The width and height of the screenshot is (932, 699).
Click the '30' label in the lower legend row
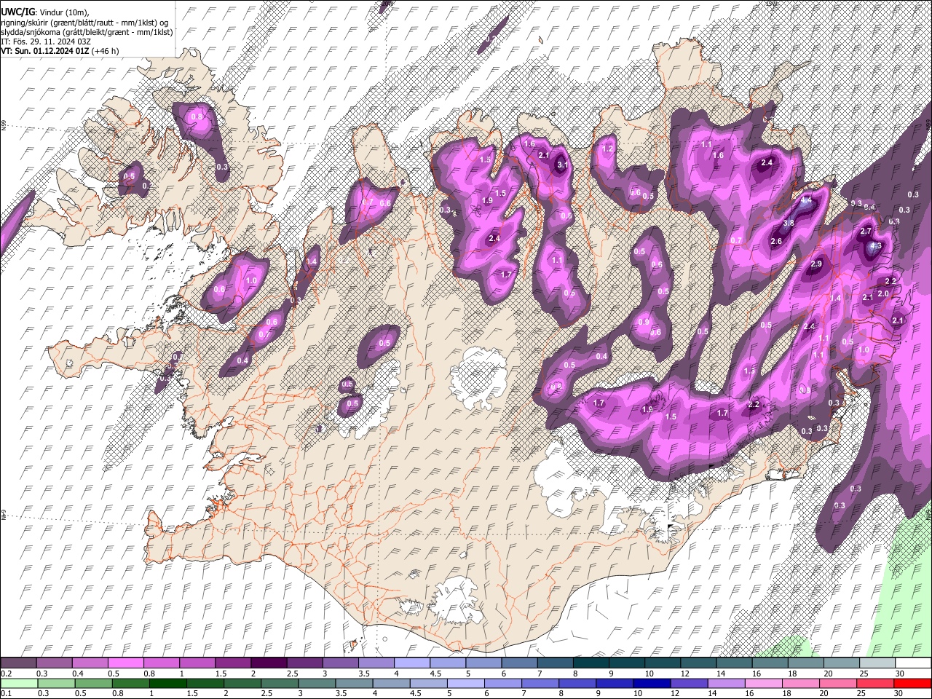coord(898,693)
